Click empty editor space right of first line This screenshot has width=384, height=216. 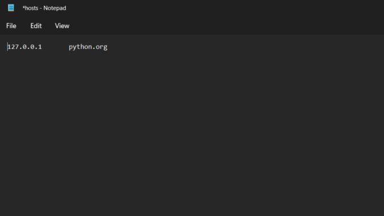click(x=245, y=47)
